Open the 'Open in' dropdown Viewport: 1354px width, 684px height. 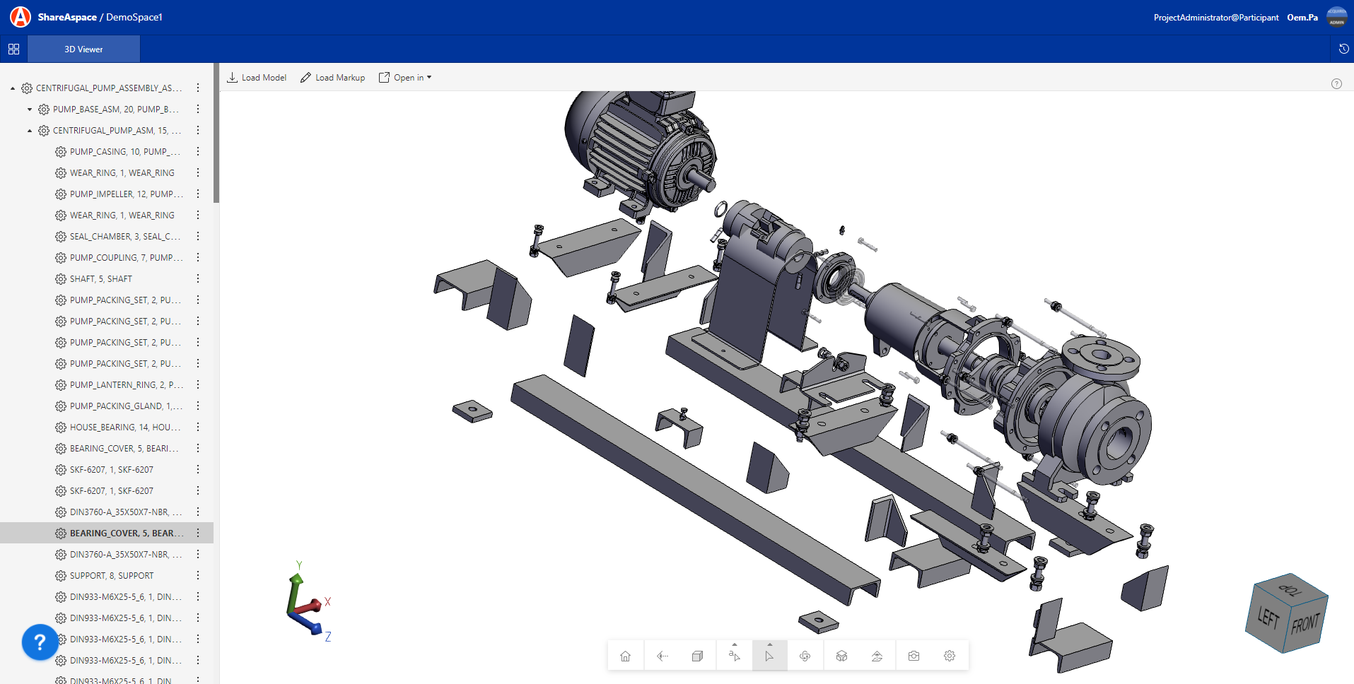click(x=405, y=78)
